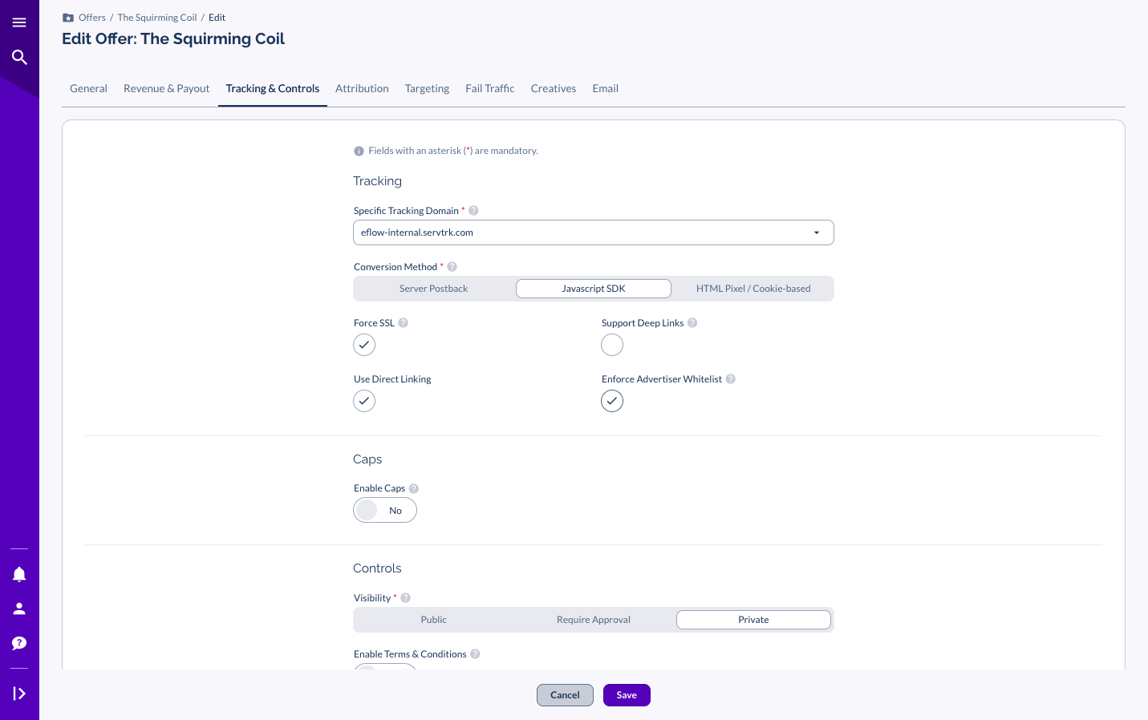Image resolution: width=1148 pixels, height=720 pixels.
Task: Click the 'Edit Offer: The Squirming Coil' title
Action: click(x=173, y=38)
